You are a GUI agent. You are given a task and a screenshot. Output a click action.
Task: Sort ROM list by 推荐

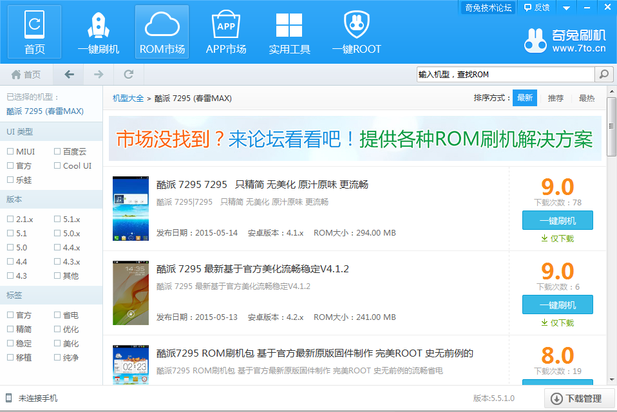click(555, 98)
